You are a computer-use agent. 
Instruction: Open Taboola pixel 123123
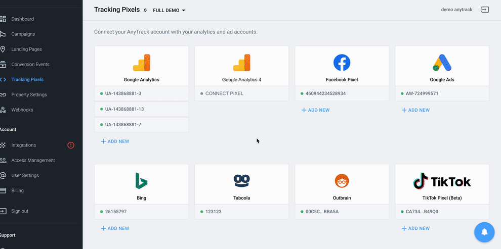coord(241,212)
